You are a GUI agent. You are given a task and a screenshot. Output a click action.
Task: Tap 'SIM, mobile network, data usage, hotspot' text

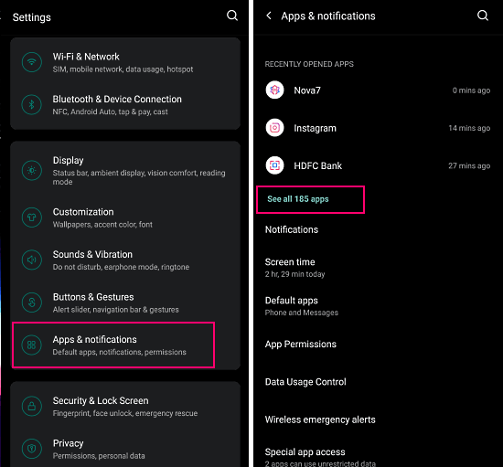tap(123, 69)
